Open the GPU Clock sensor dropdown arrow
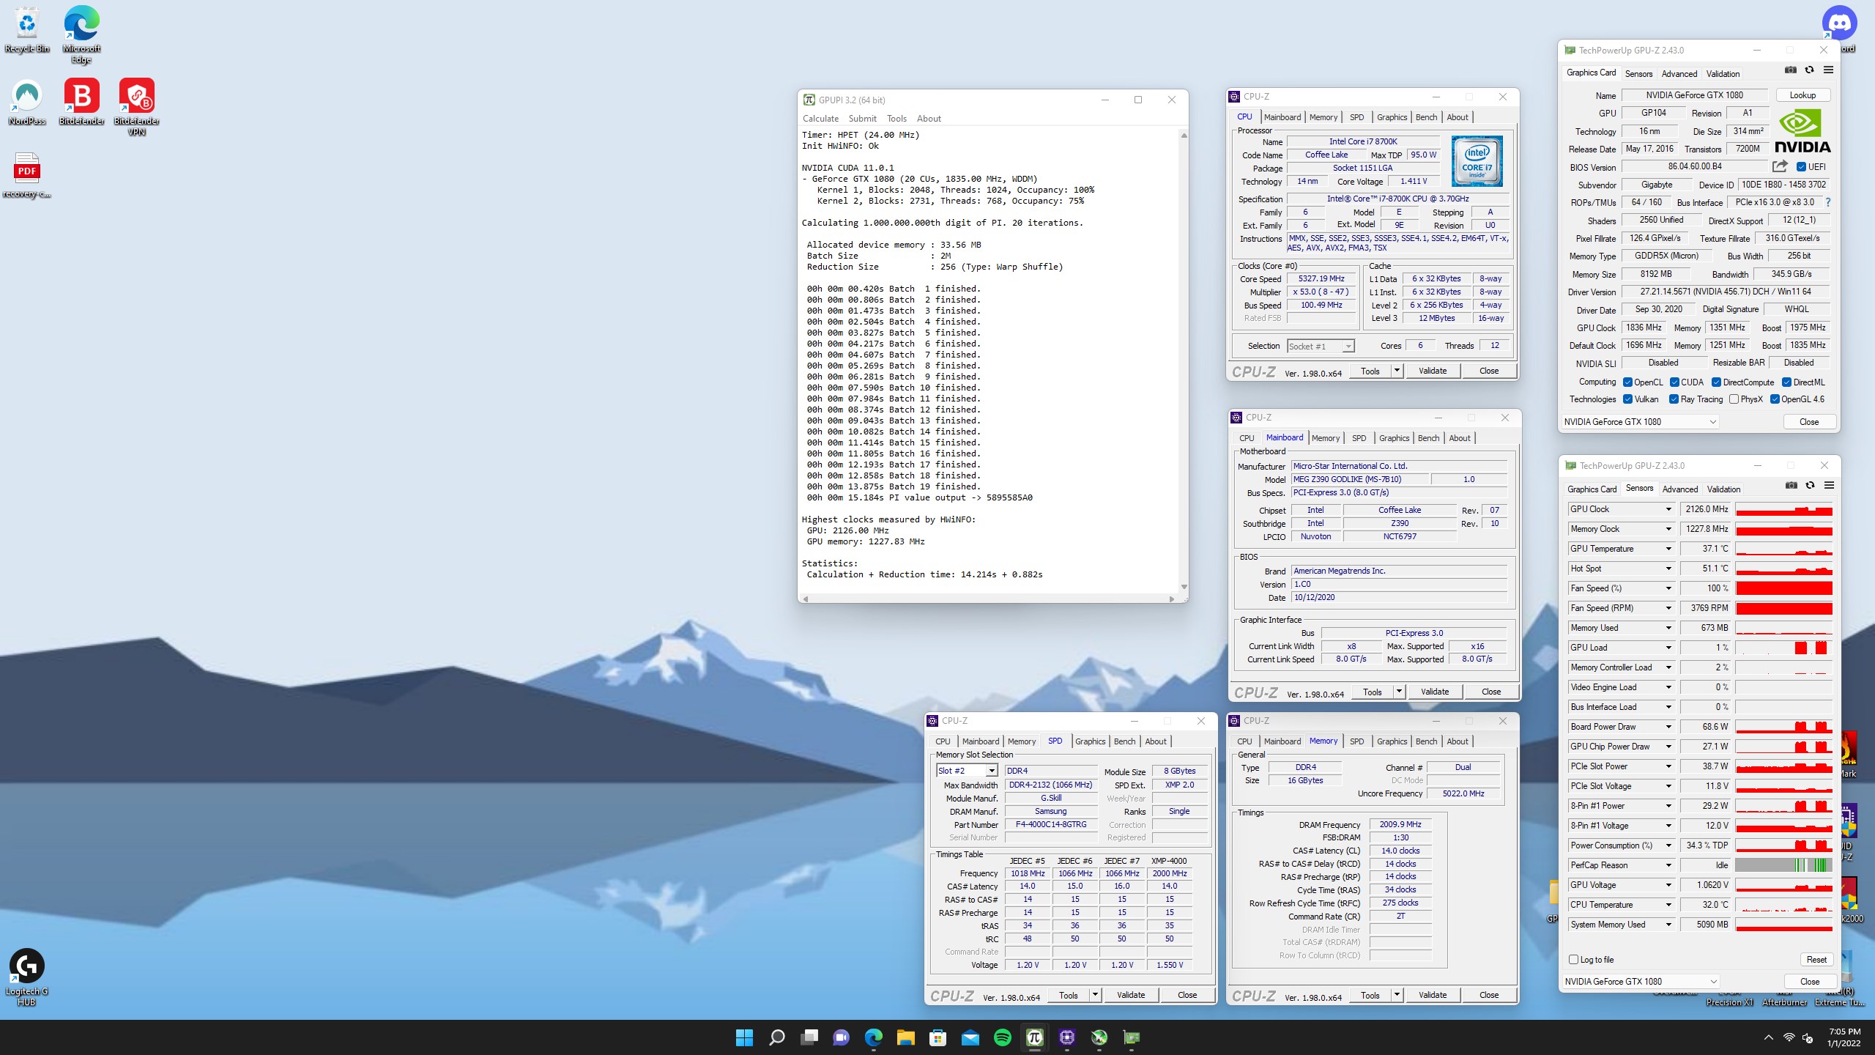The height and width of the screenshot is (1055, 1875). [1669, 509]
